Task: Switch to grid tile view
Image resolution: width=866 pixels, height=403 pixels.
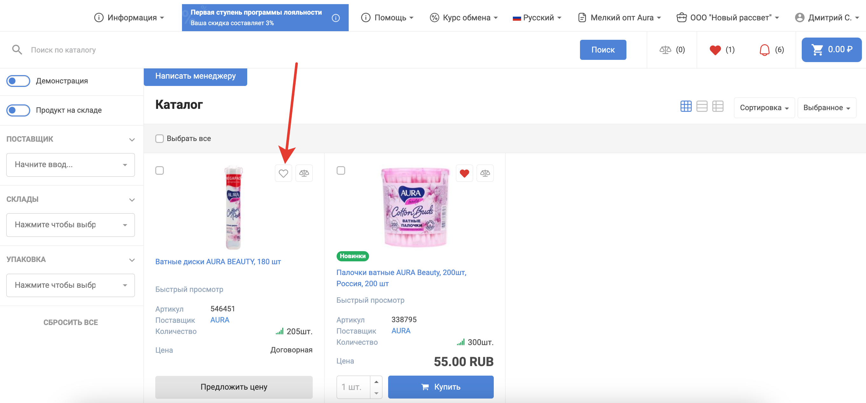Action: [686, 106]
